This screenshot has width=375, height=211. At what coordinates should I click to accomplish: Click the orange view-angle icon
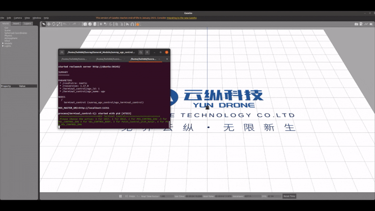click(138, 24)
